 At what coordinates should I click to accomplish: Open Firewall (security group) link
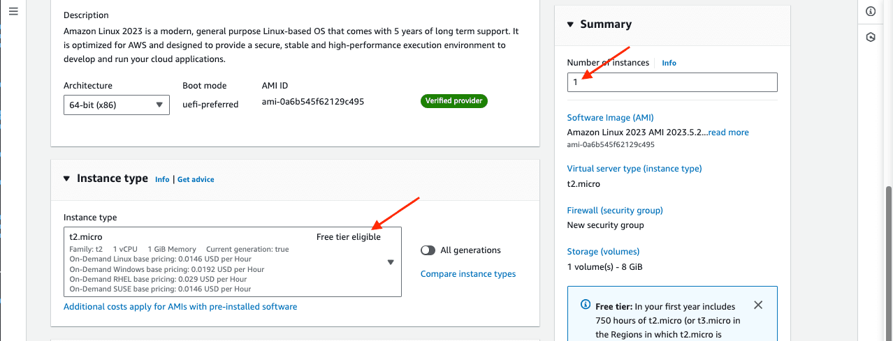click(x=614, y=210)
